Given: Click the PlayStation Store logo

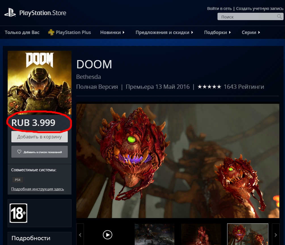Looking at the screenshot, I should point(35,13).
